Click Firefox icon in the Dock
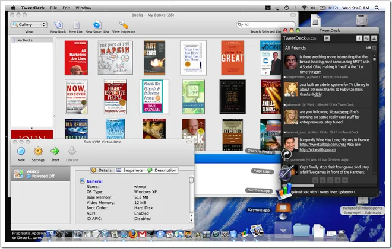392x249 pixels. 133,234
